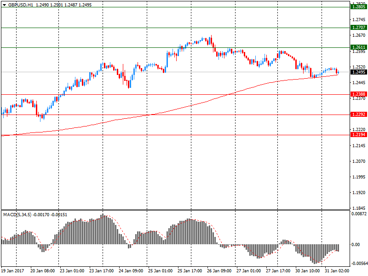This screenshot has width=368, height=276.
Task: Click the MACD(5,34,5) indicator label
Action: pos(17,214)
